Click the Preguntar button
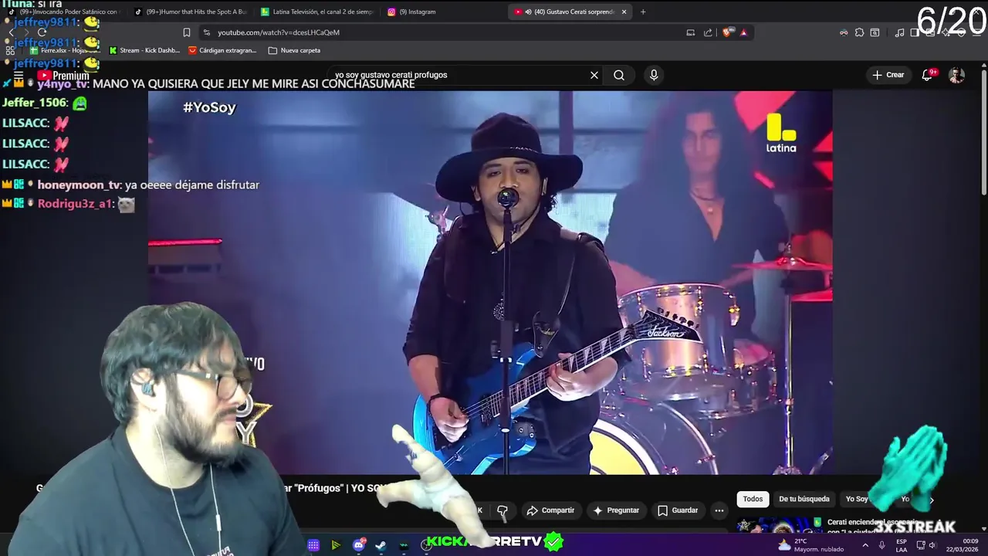Viewport: 988px width, 556px height. (615, 510)
